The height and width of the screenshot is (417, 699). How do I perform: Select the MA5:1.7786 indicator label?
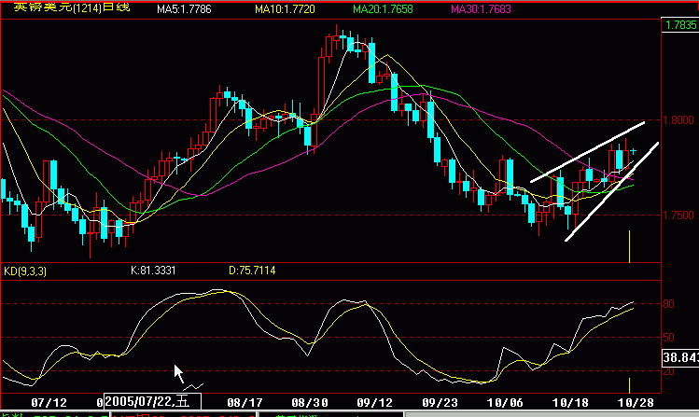(x=184, y=9)
